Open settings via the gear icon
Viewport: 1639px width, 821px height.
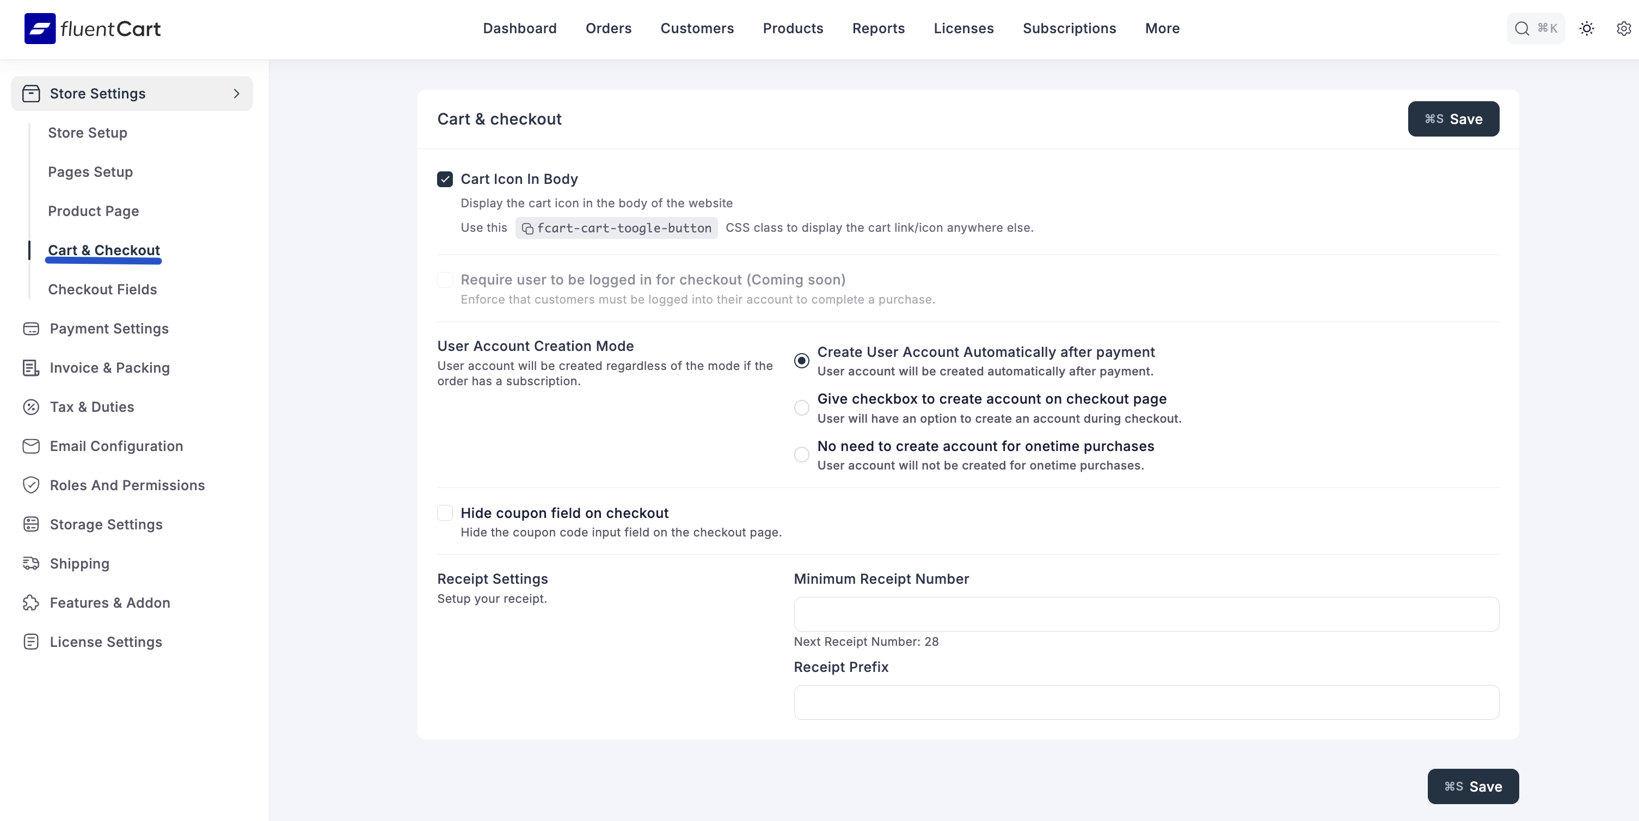tap(1624, 28)
